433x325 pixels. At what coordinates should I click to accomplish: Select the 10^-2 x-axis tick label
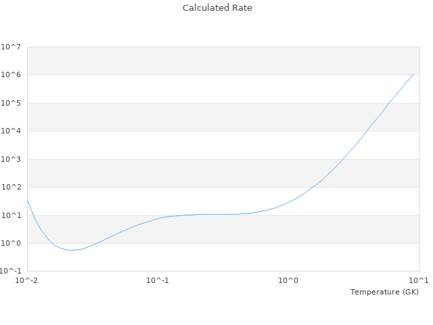tap(27, 280)
